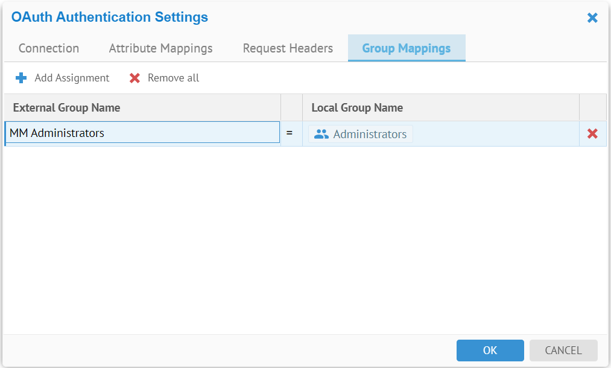Click the equals sign mapping cell
This screenshot has height=368, width=611.
[x=290, y=133]
